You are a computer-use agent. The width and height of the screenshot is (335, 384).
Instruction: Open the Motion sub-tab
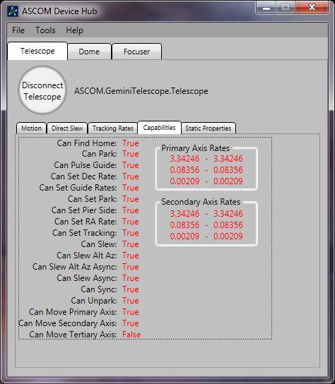pos(31,128)
